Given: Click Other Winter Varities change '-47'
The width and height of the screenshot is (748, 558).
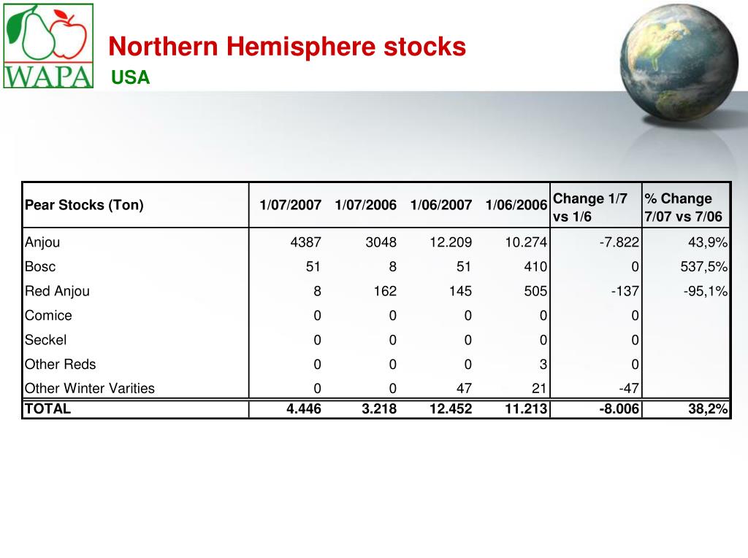Looking at the screenshot, I should click(629, 388).
